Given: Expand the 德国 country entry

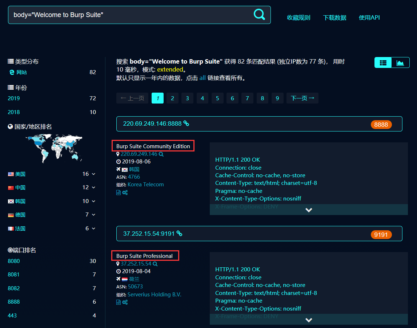Looking at the screenshot, I should [93, 215].
